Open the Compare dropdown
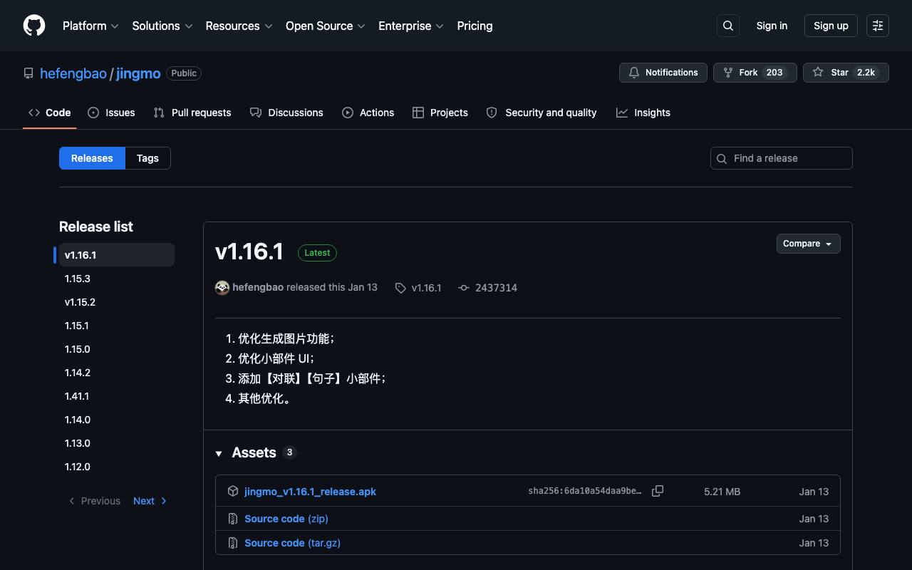The height and width of the screenshot is (570, 912). (809, 244)
